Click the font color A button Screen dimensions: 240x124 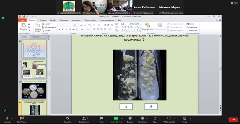click(x=88, y=29)
